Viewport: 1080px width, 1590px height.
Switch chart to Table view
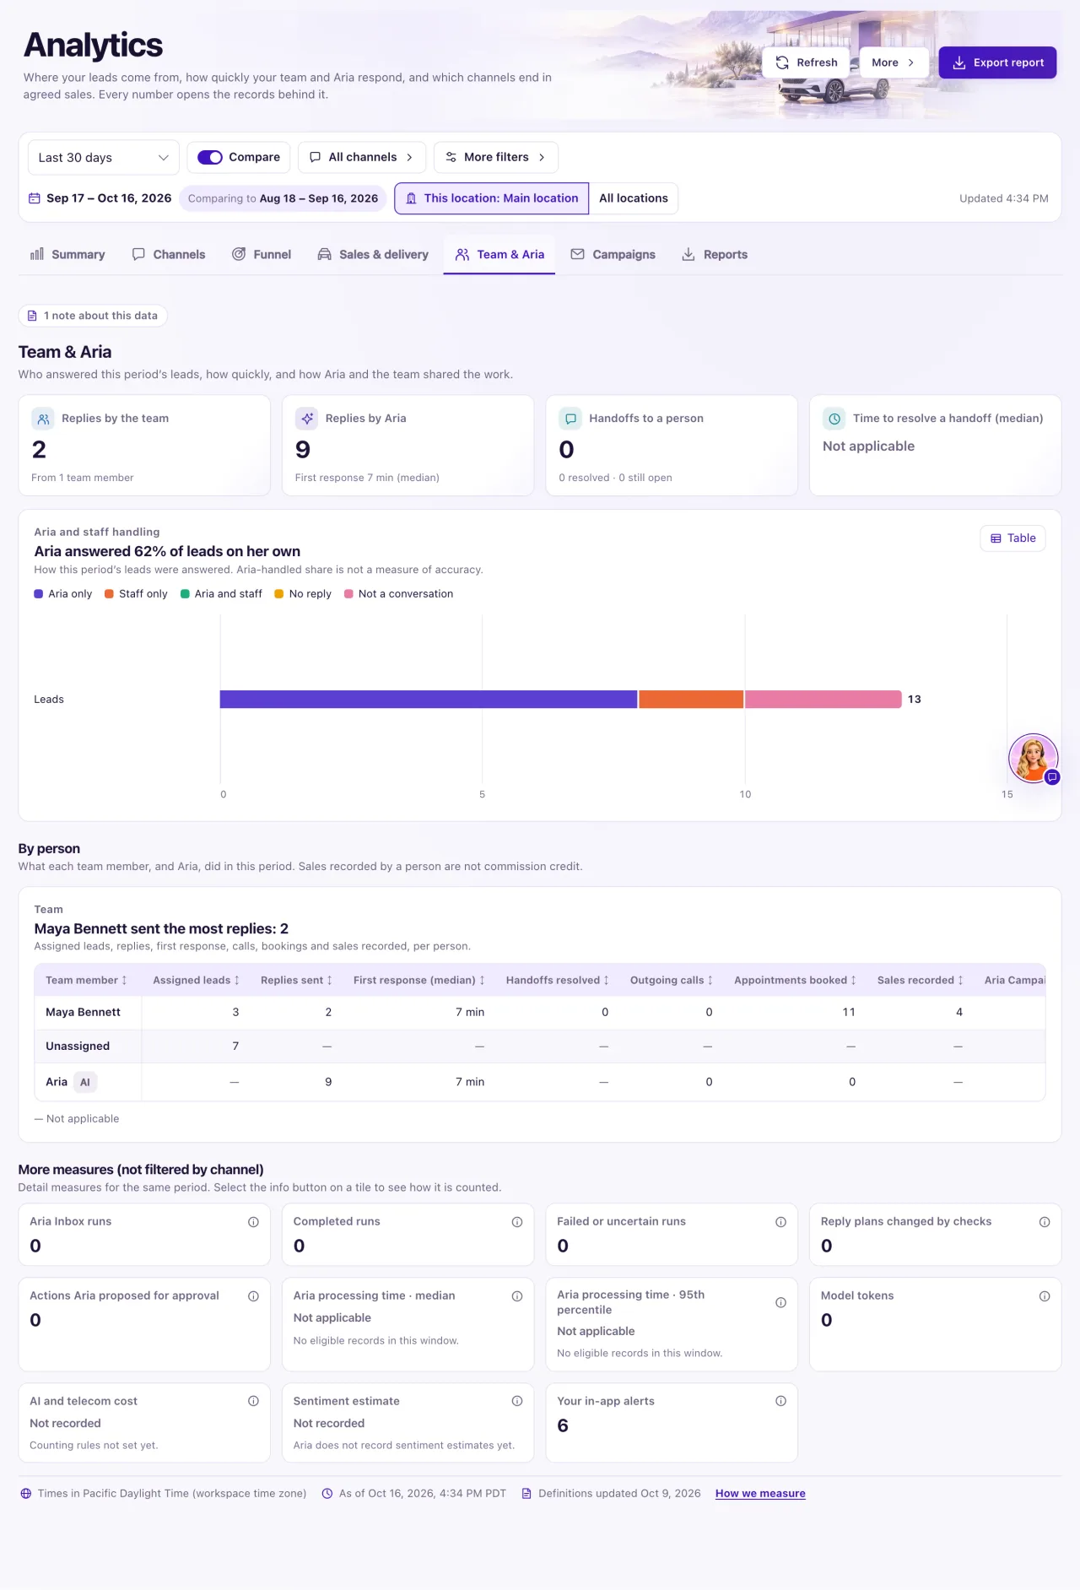[1012, 538]
